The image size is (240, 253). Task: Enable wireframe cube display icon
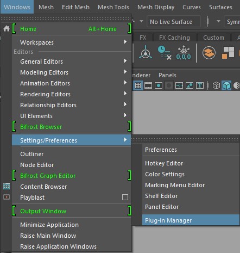(216, 85)
